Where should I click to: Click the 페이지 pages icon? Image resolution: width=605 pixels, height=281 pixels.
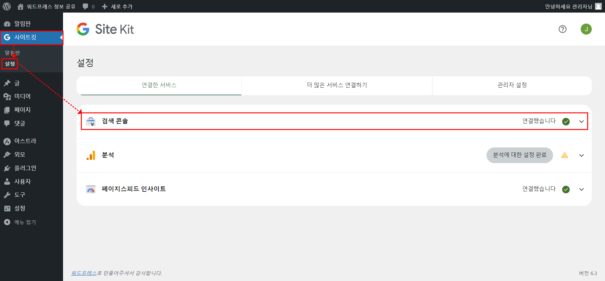[x=7, y=110]
